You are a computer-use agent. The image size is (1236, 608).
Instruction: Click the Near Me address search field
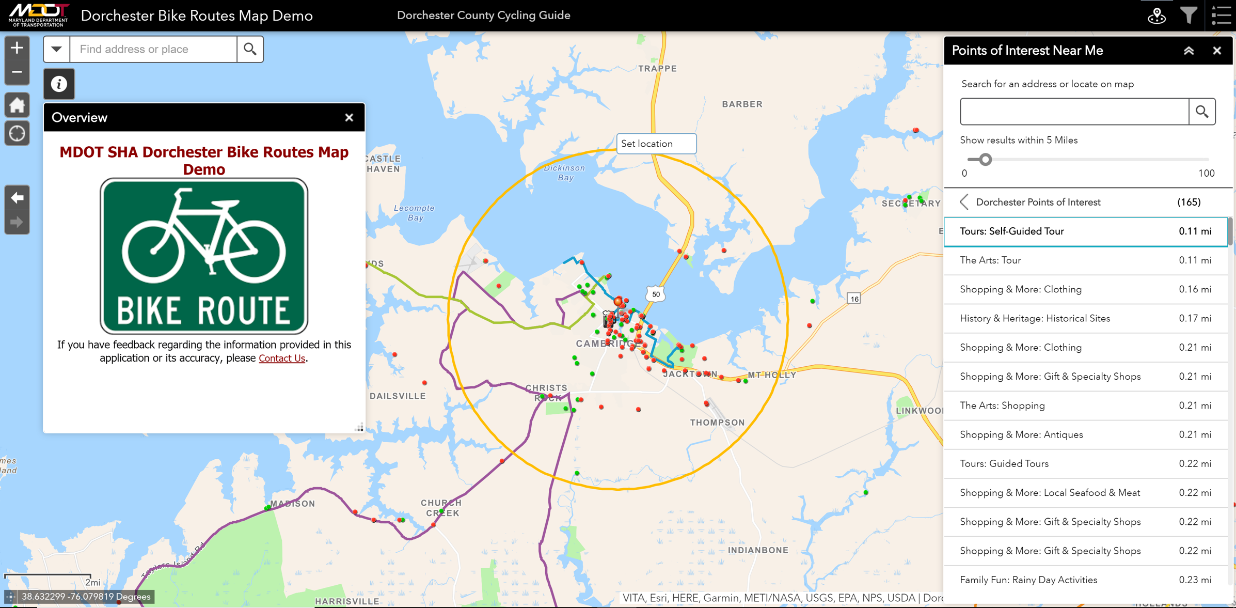[x=1074, y=112]
